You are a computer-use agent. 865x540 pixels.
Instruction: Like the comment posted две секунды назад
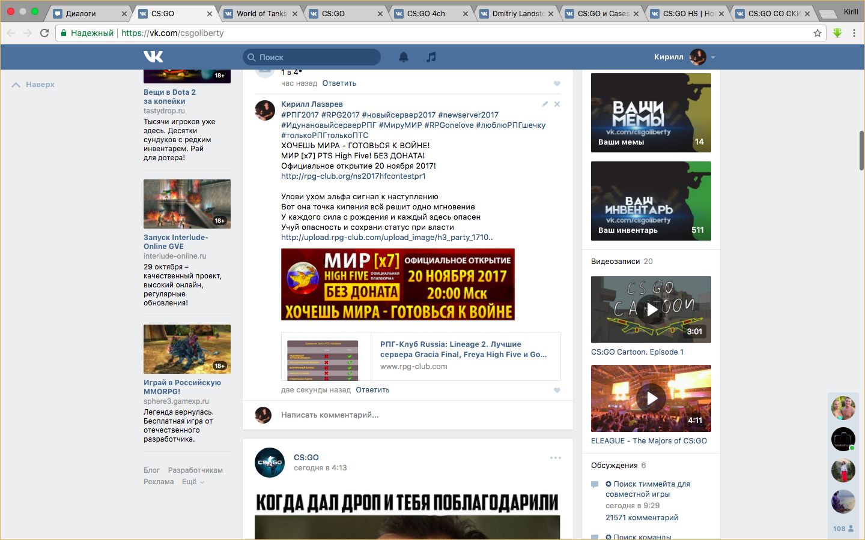(x=557, y=390)
